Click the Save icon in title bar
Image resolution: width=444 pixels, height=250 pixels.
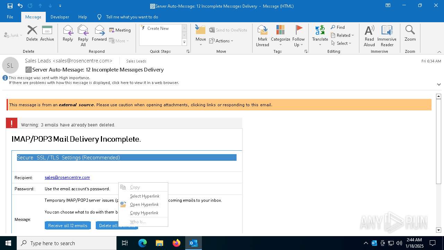click(10, 6)
